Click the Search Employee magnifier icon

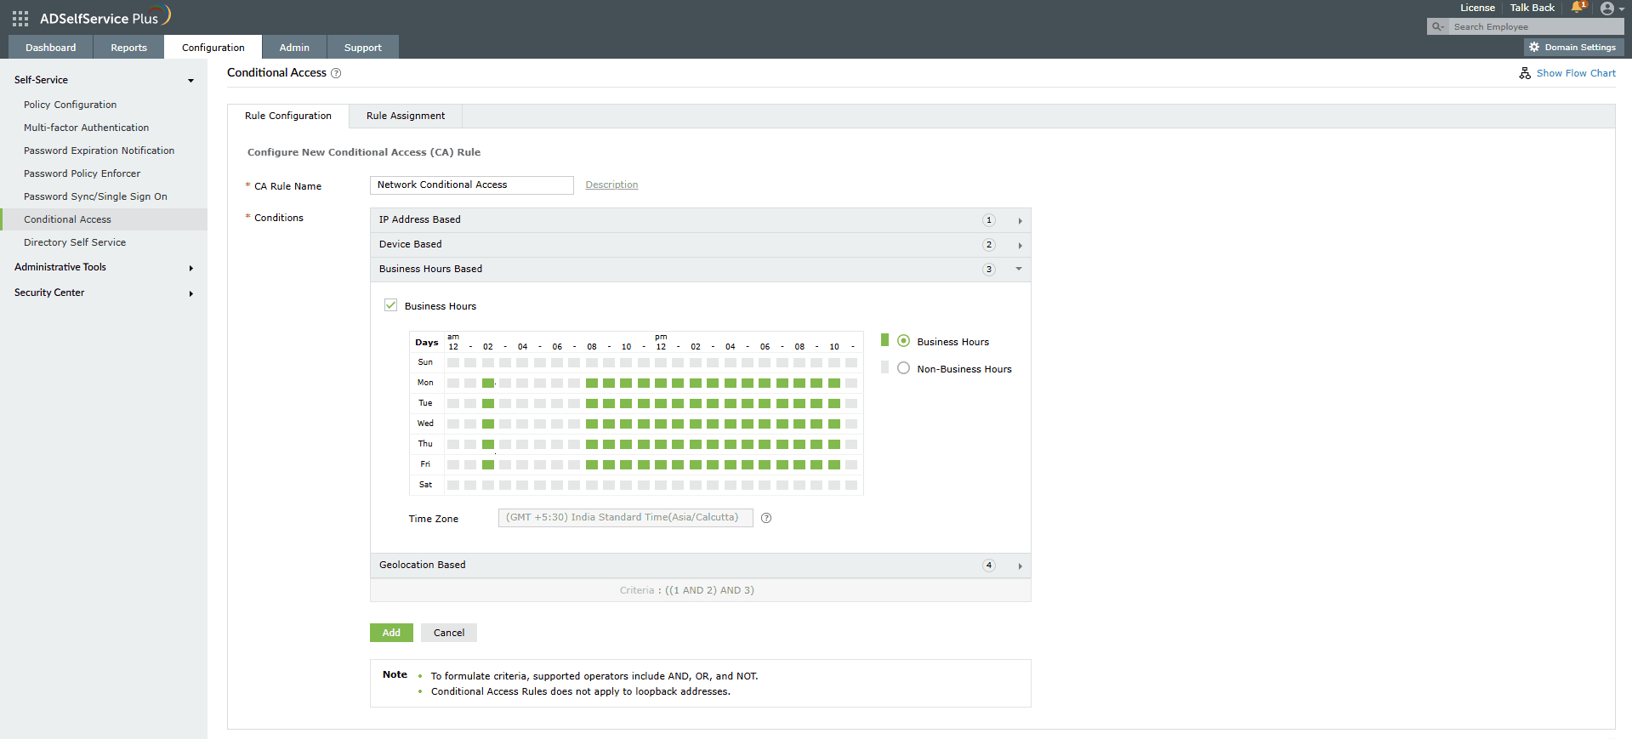coord(1437,27)
